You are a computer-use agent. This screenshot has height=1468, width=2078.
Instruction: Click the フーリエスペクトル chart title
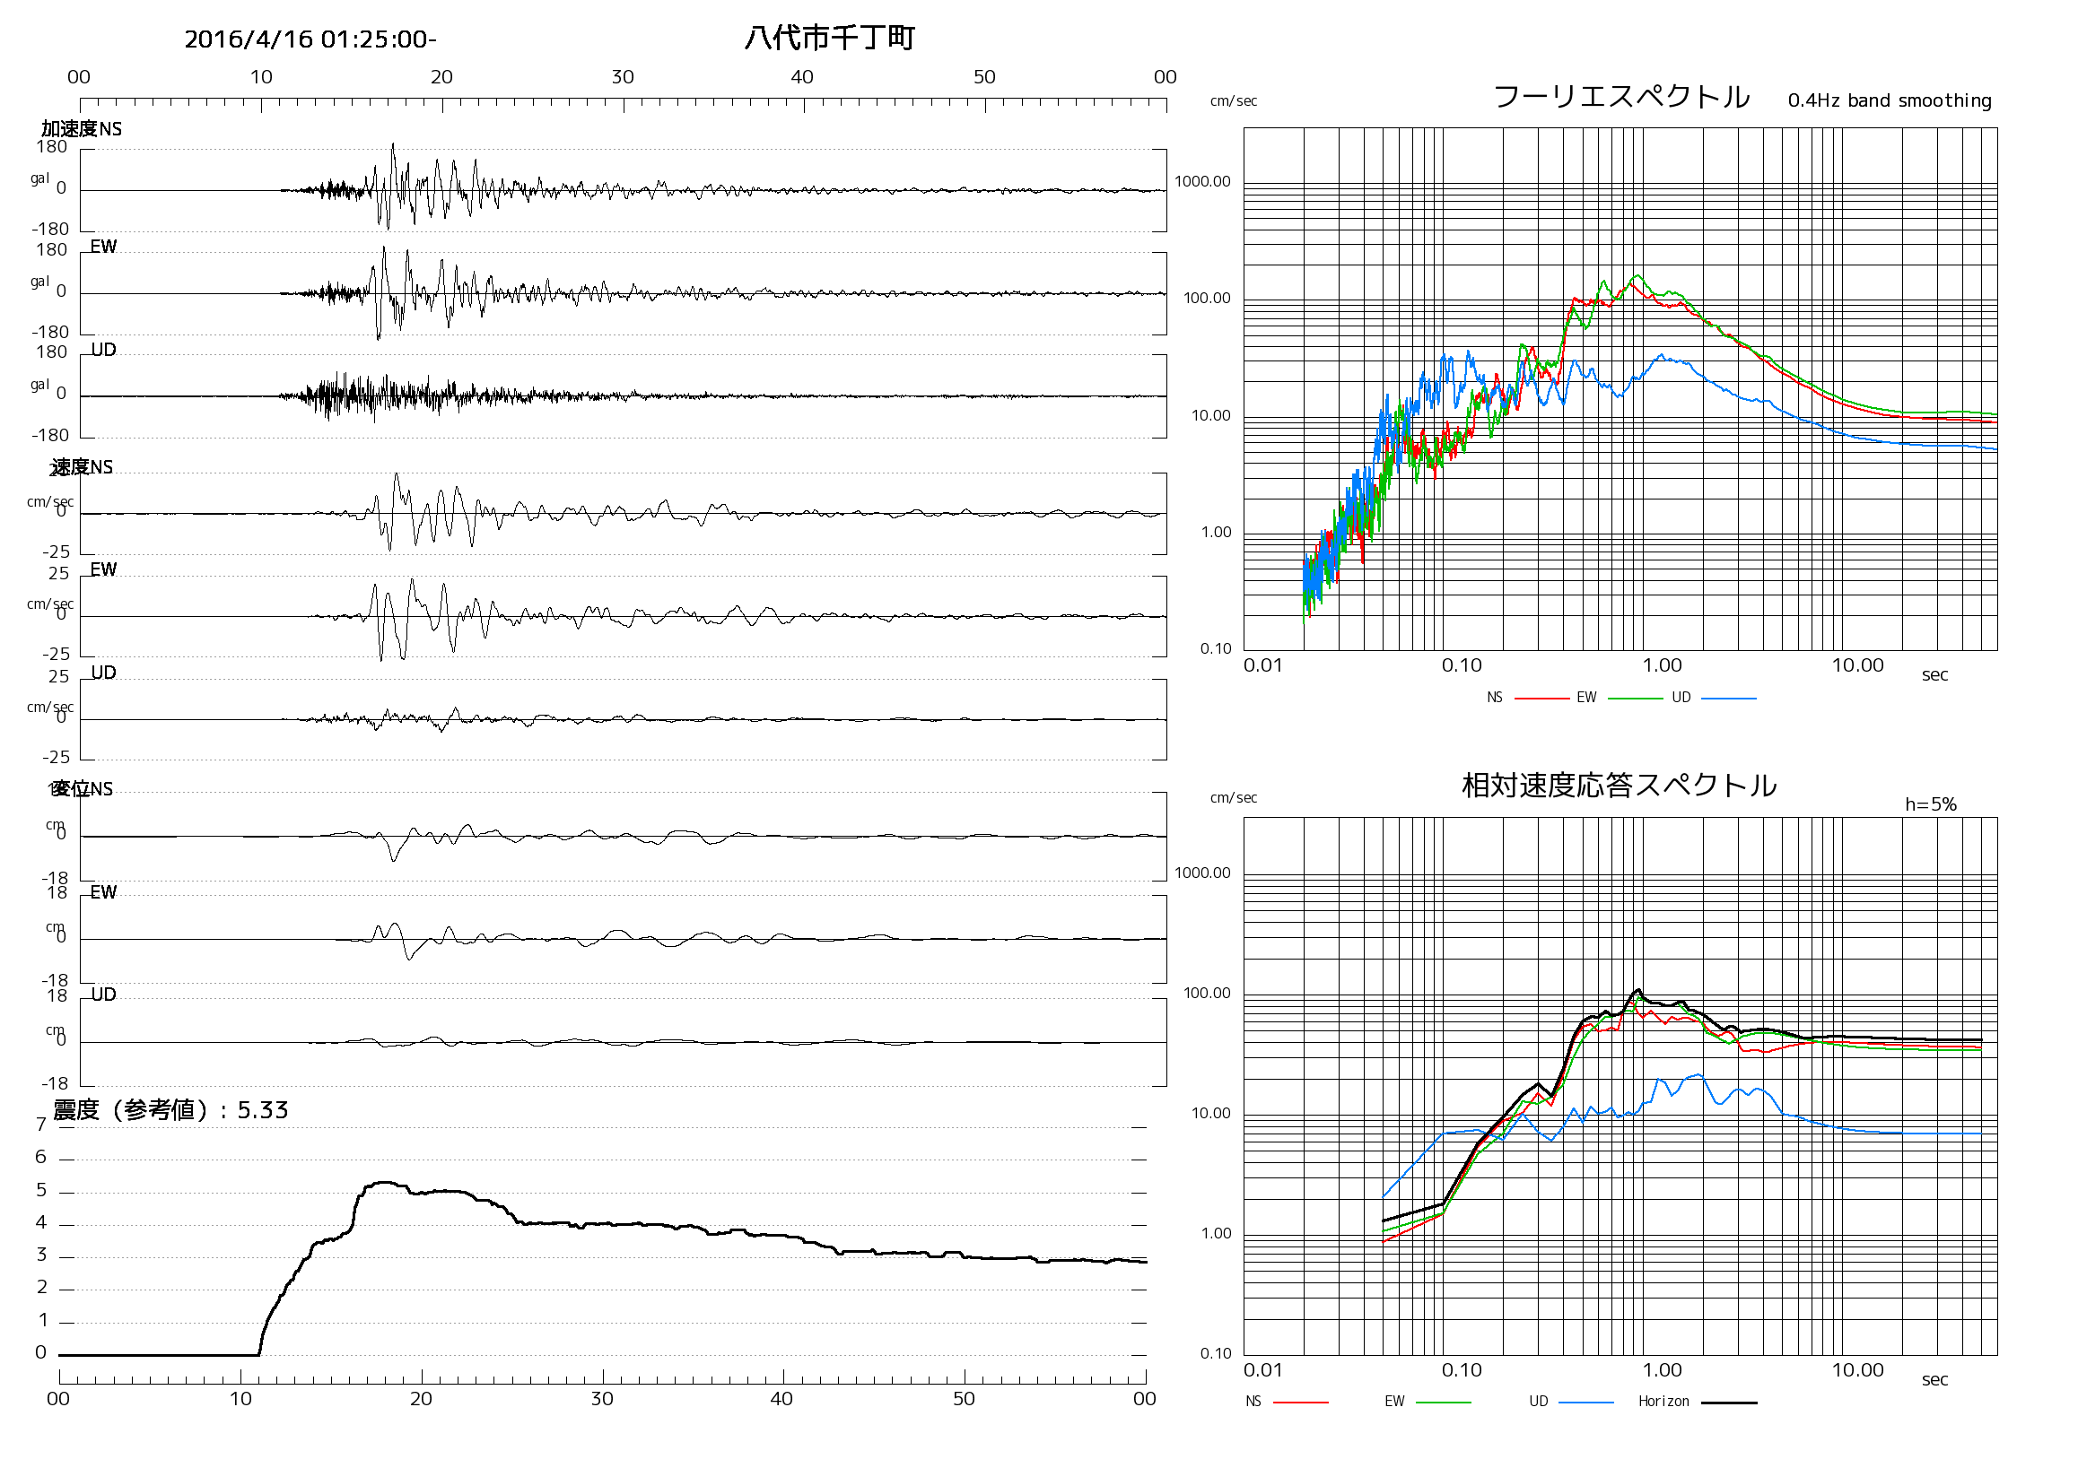1622,96
